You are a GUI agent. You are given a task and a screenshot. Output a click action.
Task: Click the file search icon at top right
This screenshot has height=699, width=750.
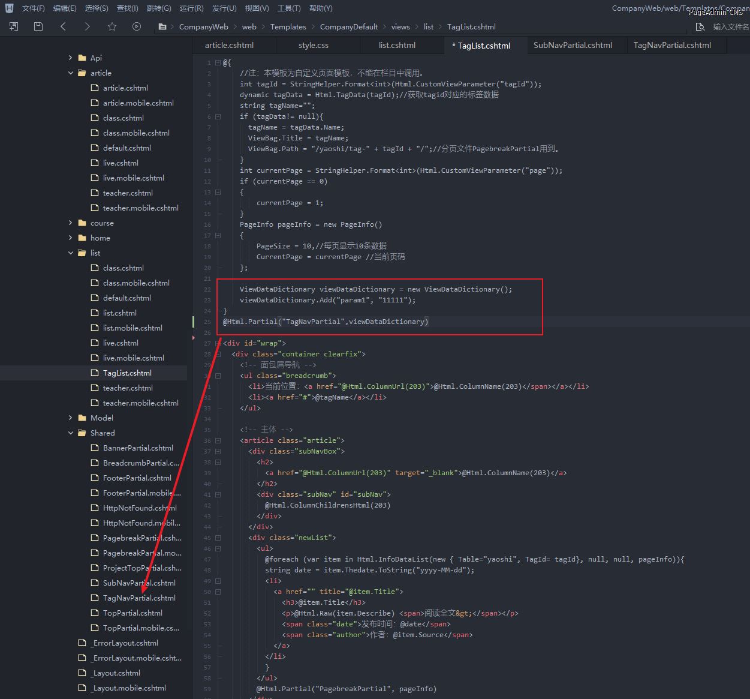[700, 27]
